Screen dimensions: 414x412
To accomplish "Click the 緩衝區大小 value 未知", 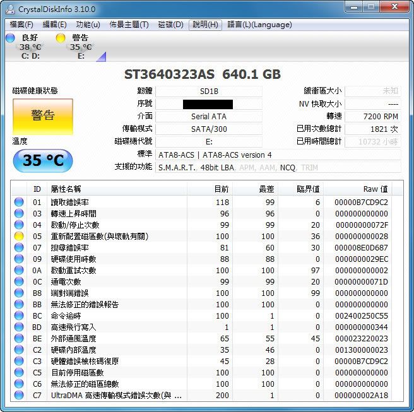I will [373, 91].
